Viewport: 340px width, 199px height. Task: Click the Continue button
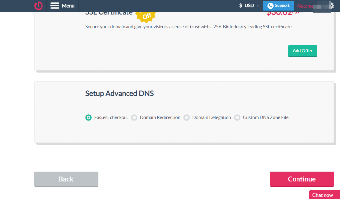(x=301, y=179)
